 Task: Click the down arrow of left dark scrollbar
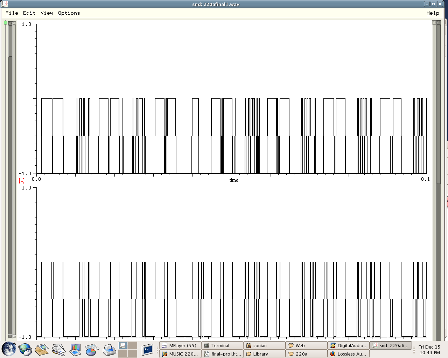pyautogui.click(x=10, y=336)
